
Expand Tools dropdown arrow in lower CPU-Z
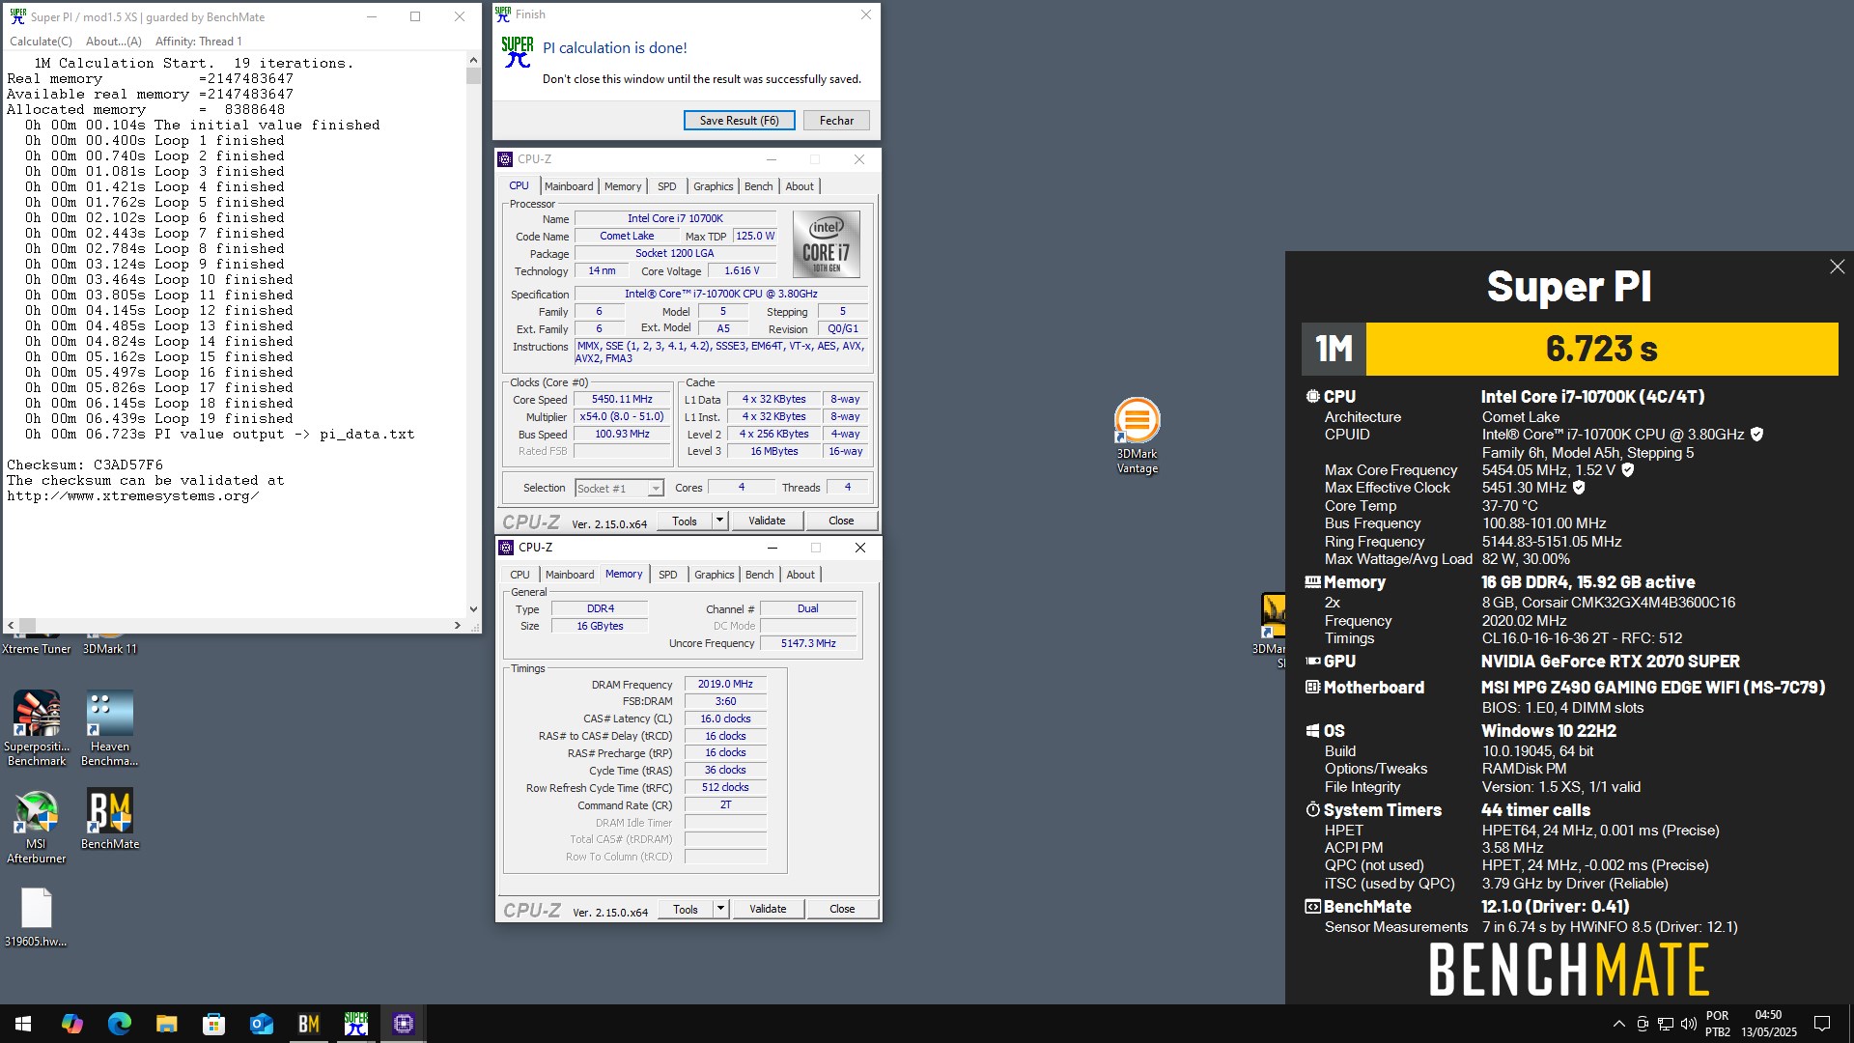720,909
